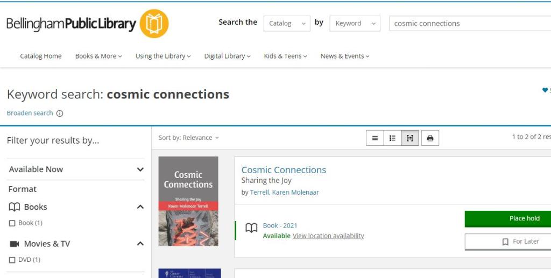Click the print results icon
The width and height of the screenshot is (551, 278).
tap(430, 138)
